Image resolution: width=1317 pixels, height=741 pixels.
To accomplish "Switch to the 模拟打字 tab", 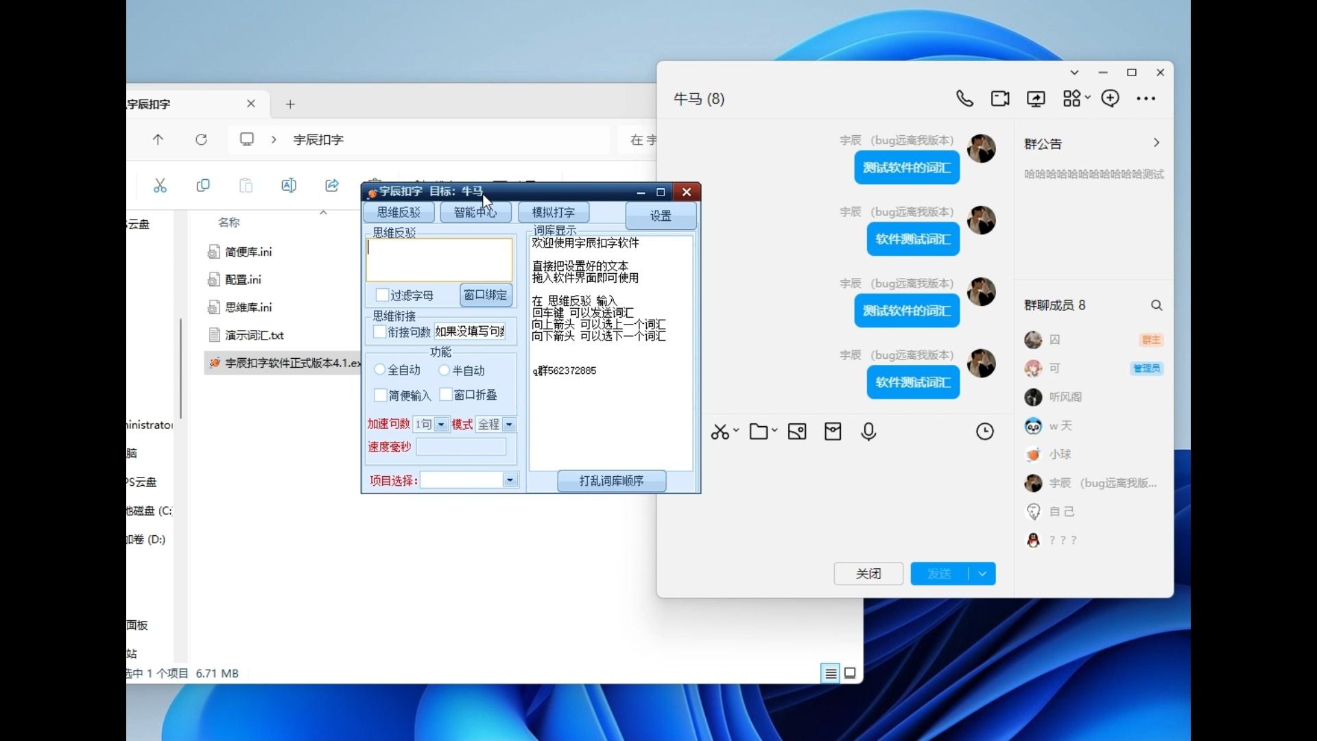I will tap(554, 212).
